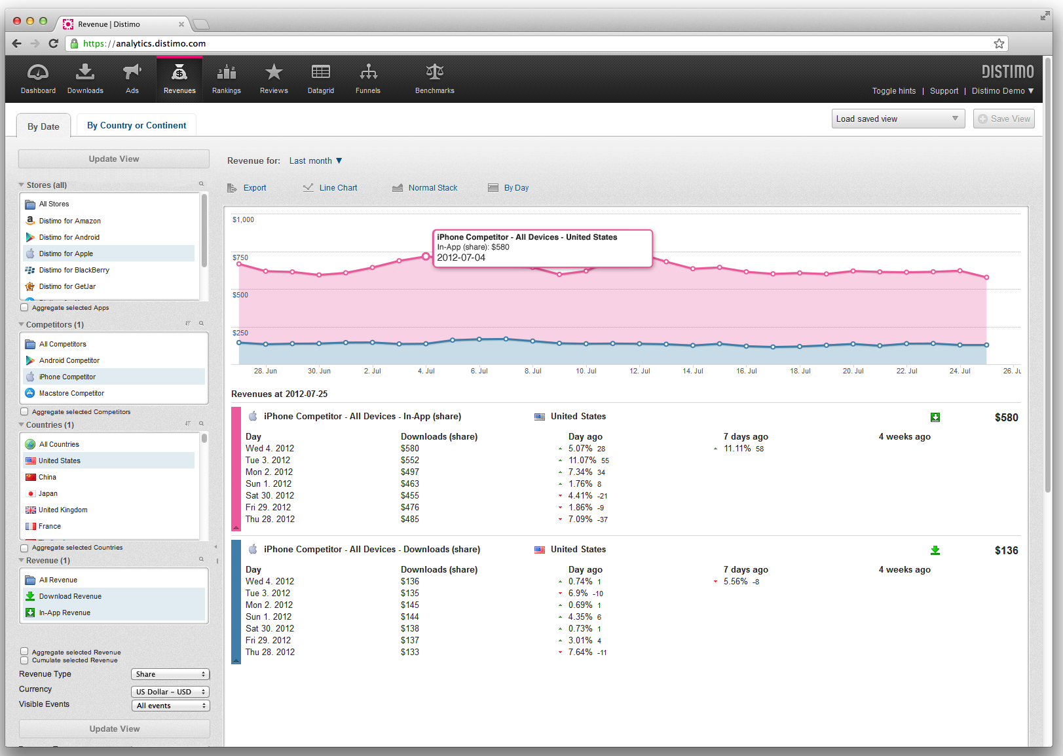Open the Load saved view dropdown
This screenshot has width=1063, height=756.
[898, 119]
